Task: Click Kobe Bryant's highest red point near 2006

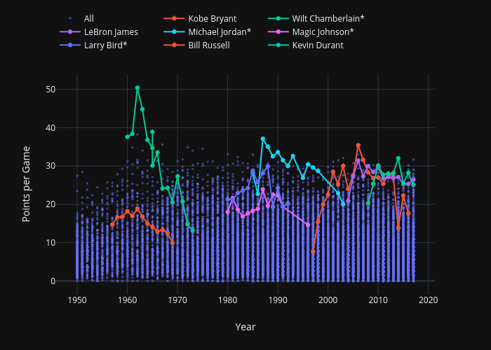Action: click(x=358, y=146)
